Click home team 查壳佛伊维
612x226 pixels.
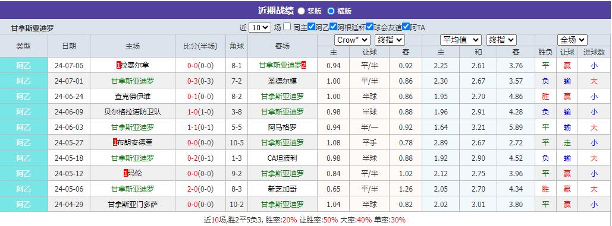tap(132, 97)
